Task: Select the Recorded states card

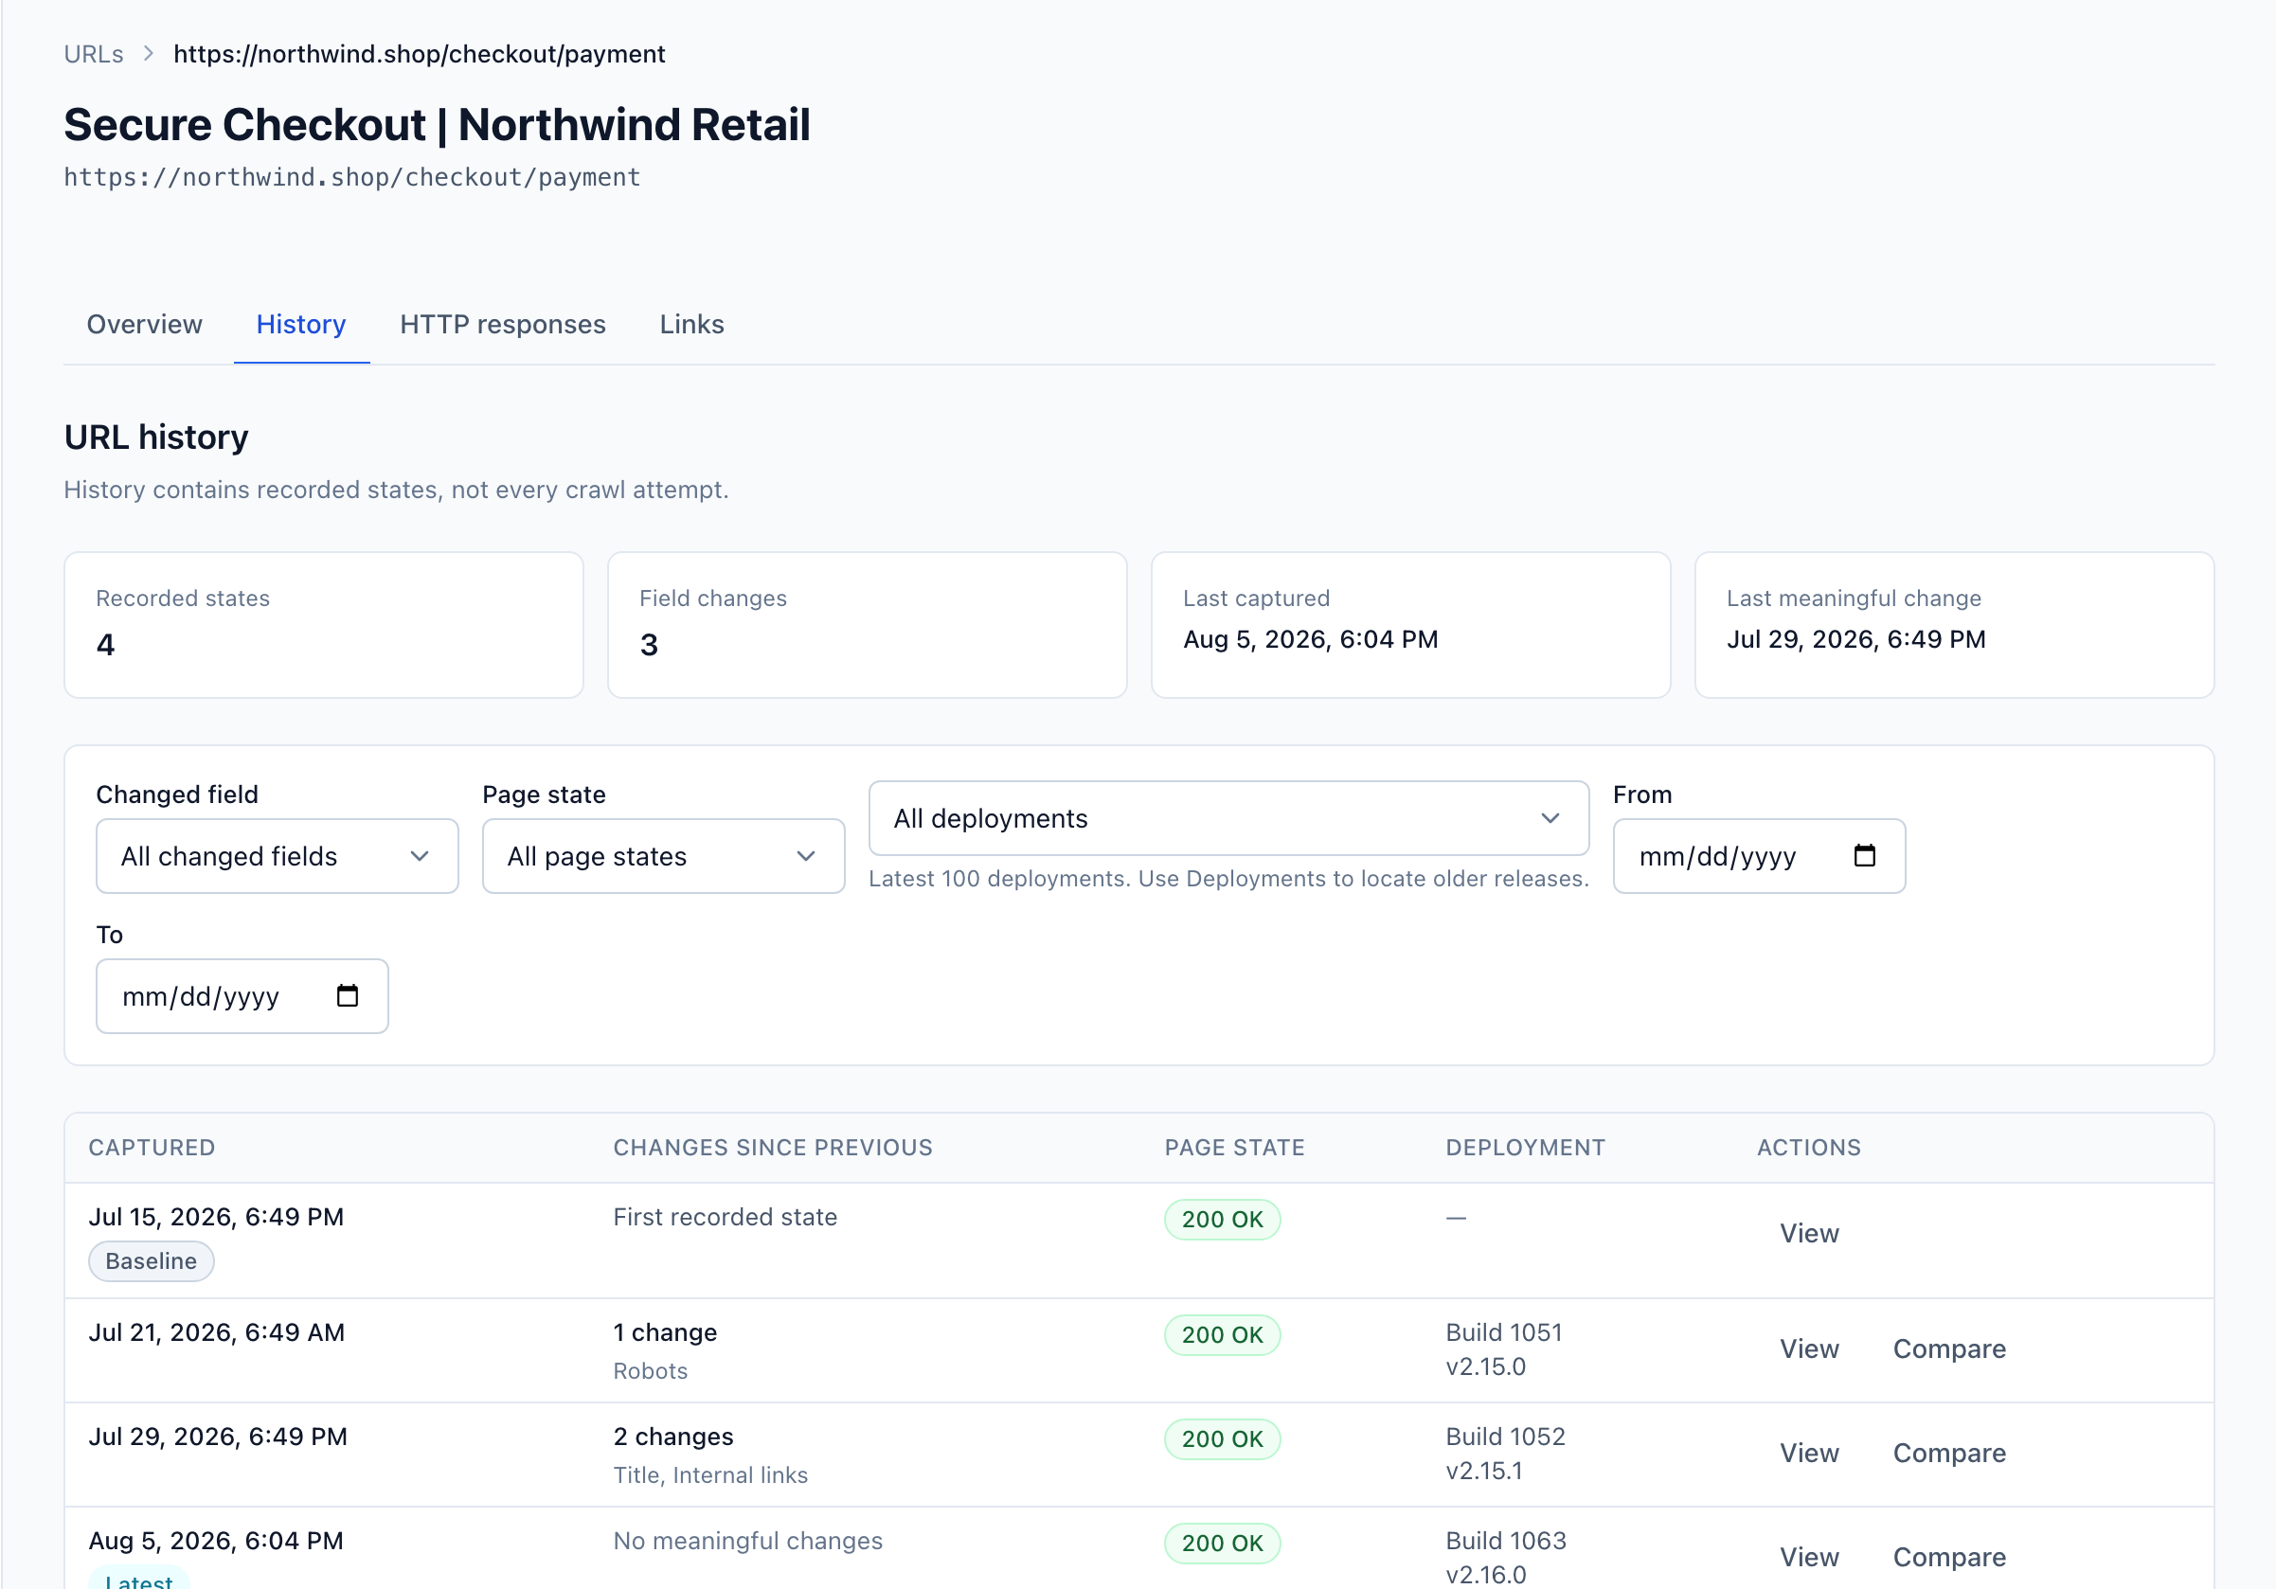Action: 323,624
